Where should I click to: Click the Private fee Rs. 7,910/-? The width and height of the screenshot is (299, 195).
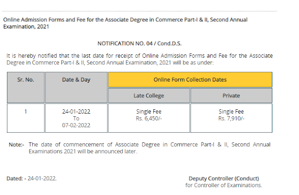[x=231, y=119]
